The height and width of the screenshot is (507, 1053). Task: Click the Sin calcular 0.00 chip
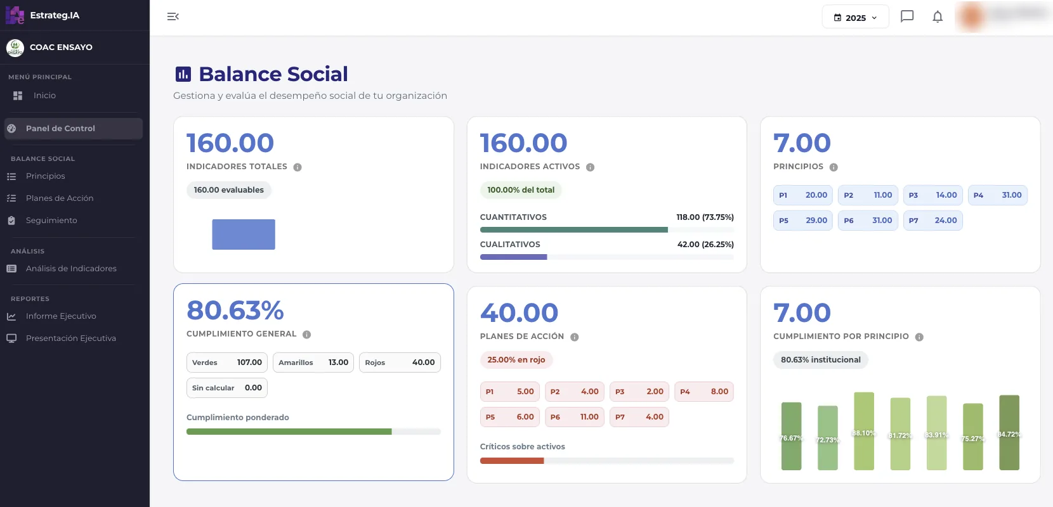tap(227, 388)
